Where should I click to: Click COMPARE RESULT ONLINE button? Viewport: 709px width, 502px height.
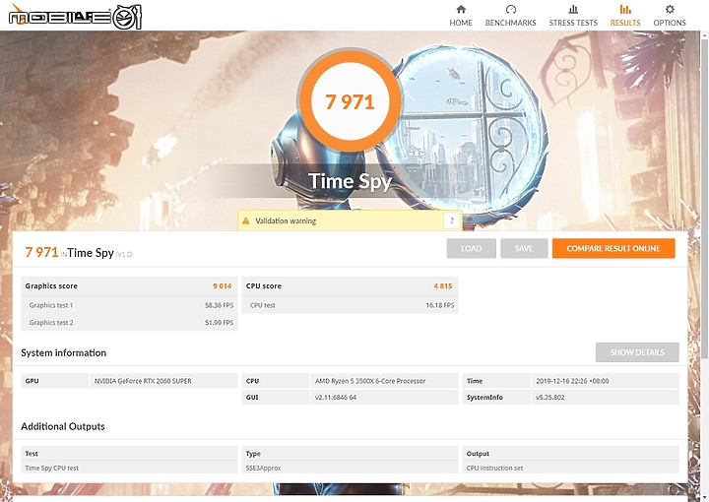point(613,248)
